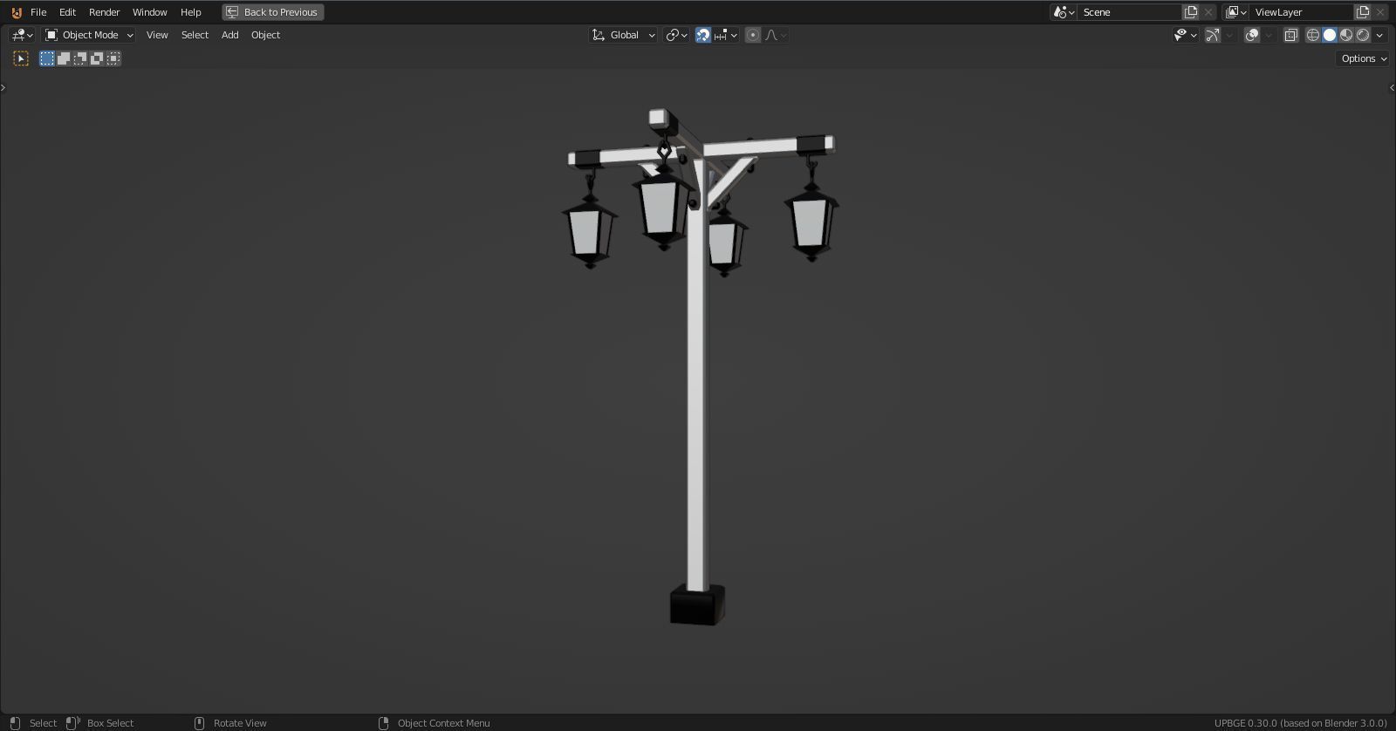Switch to material preview shading

(x=1346, y=35)
